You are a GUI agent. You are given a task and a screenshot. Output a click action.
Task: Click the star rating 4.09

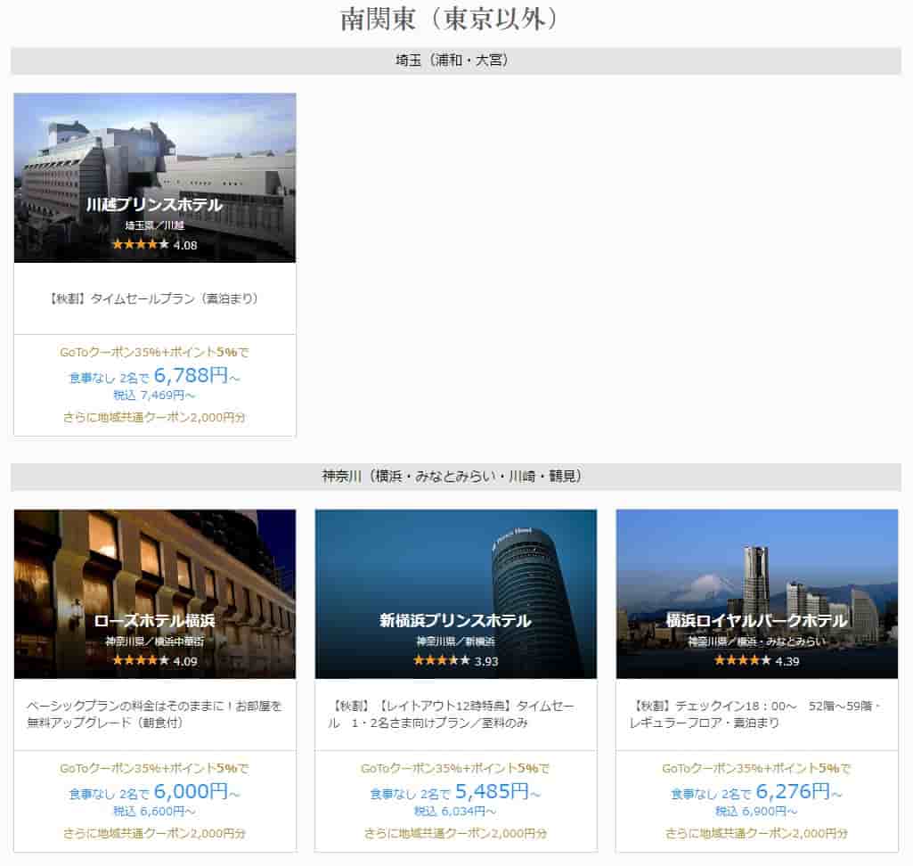pyautogui.click(x=154, y=661)
